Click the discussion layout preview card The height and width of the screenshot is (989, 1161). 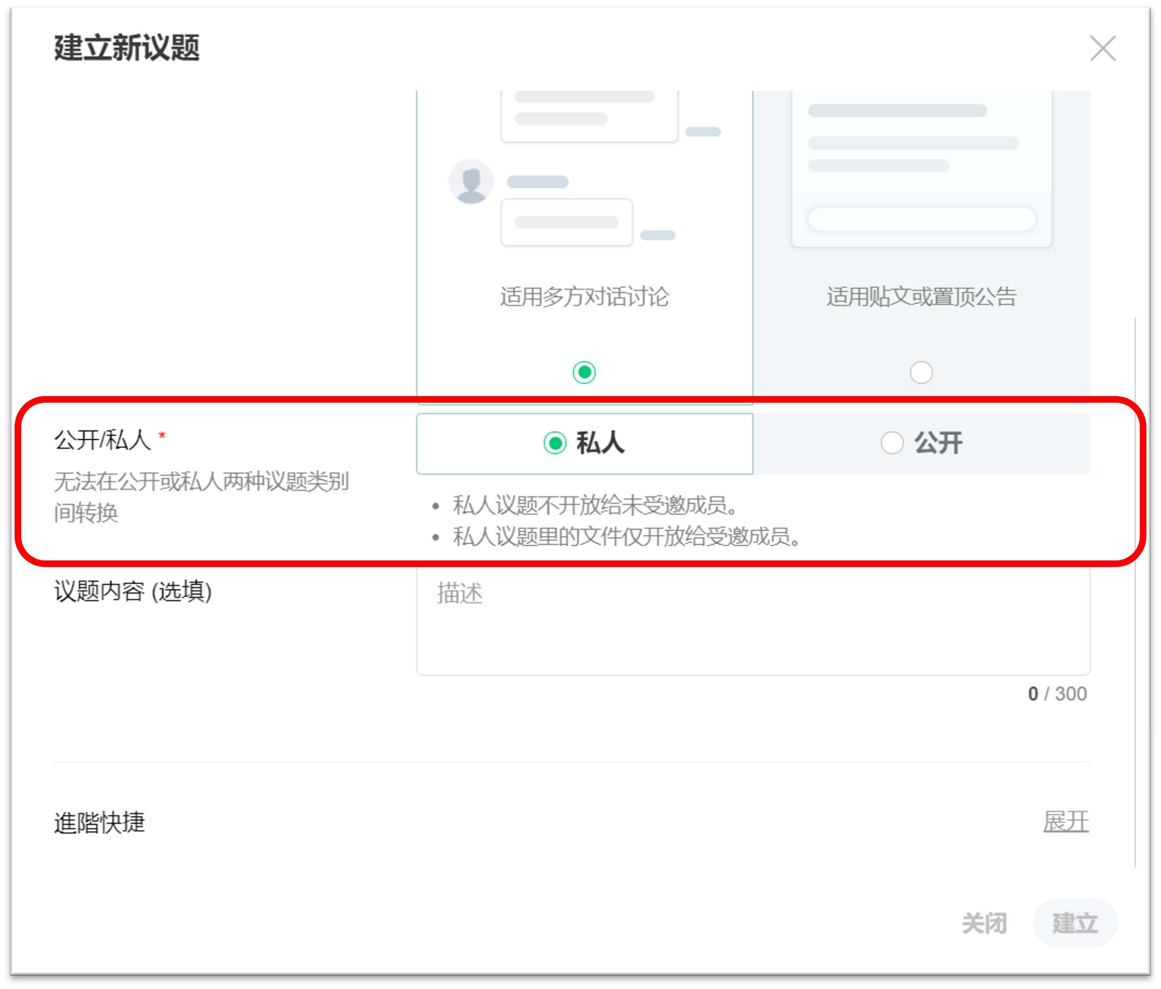click(584, 168)
